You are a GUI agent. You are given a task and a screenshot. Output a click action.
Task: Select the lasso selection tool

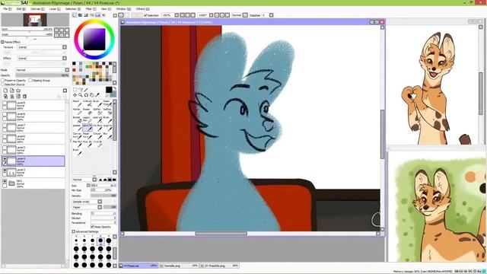pyautogui.click(x=81, y=90)
